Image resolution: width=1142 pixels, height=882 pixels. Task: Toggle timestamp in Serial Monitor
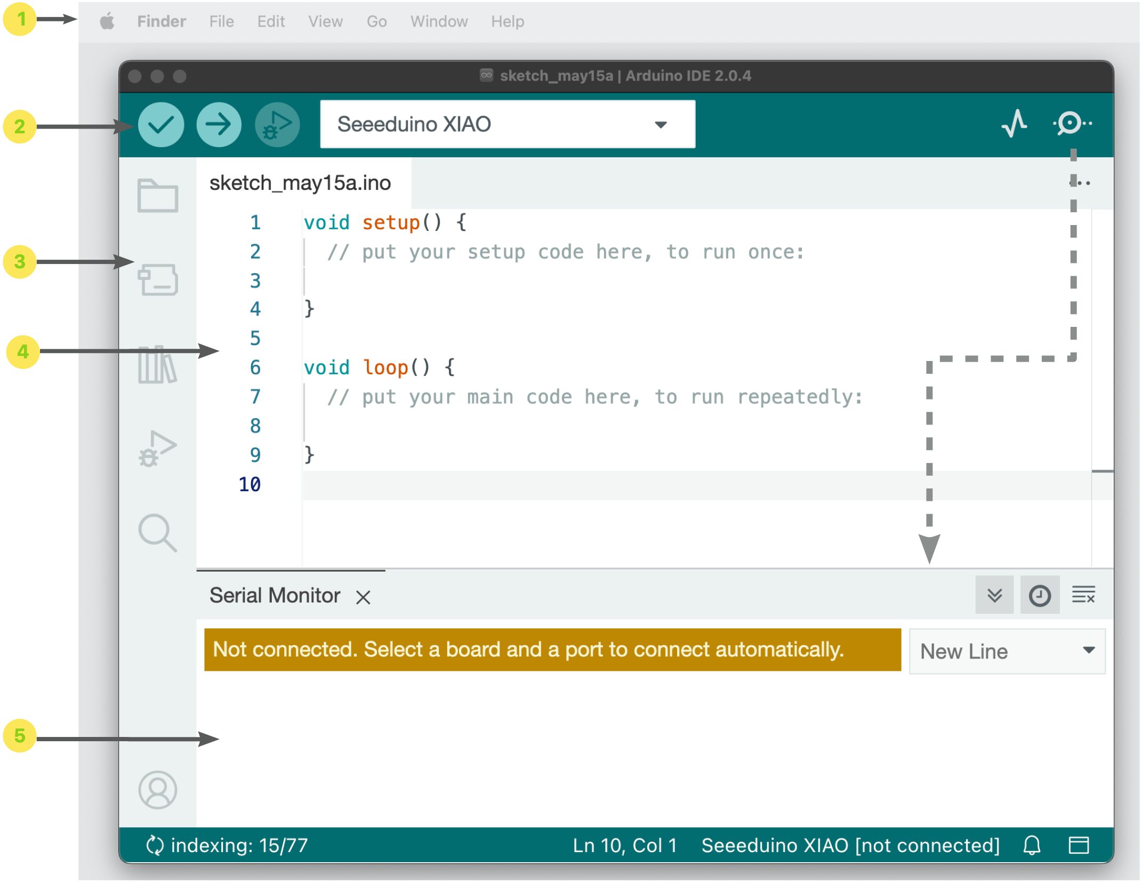(1040, 595)
